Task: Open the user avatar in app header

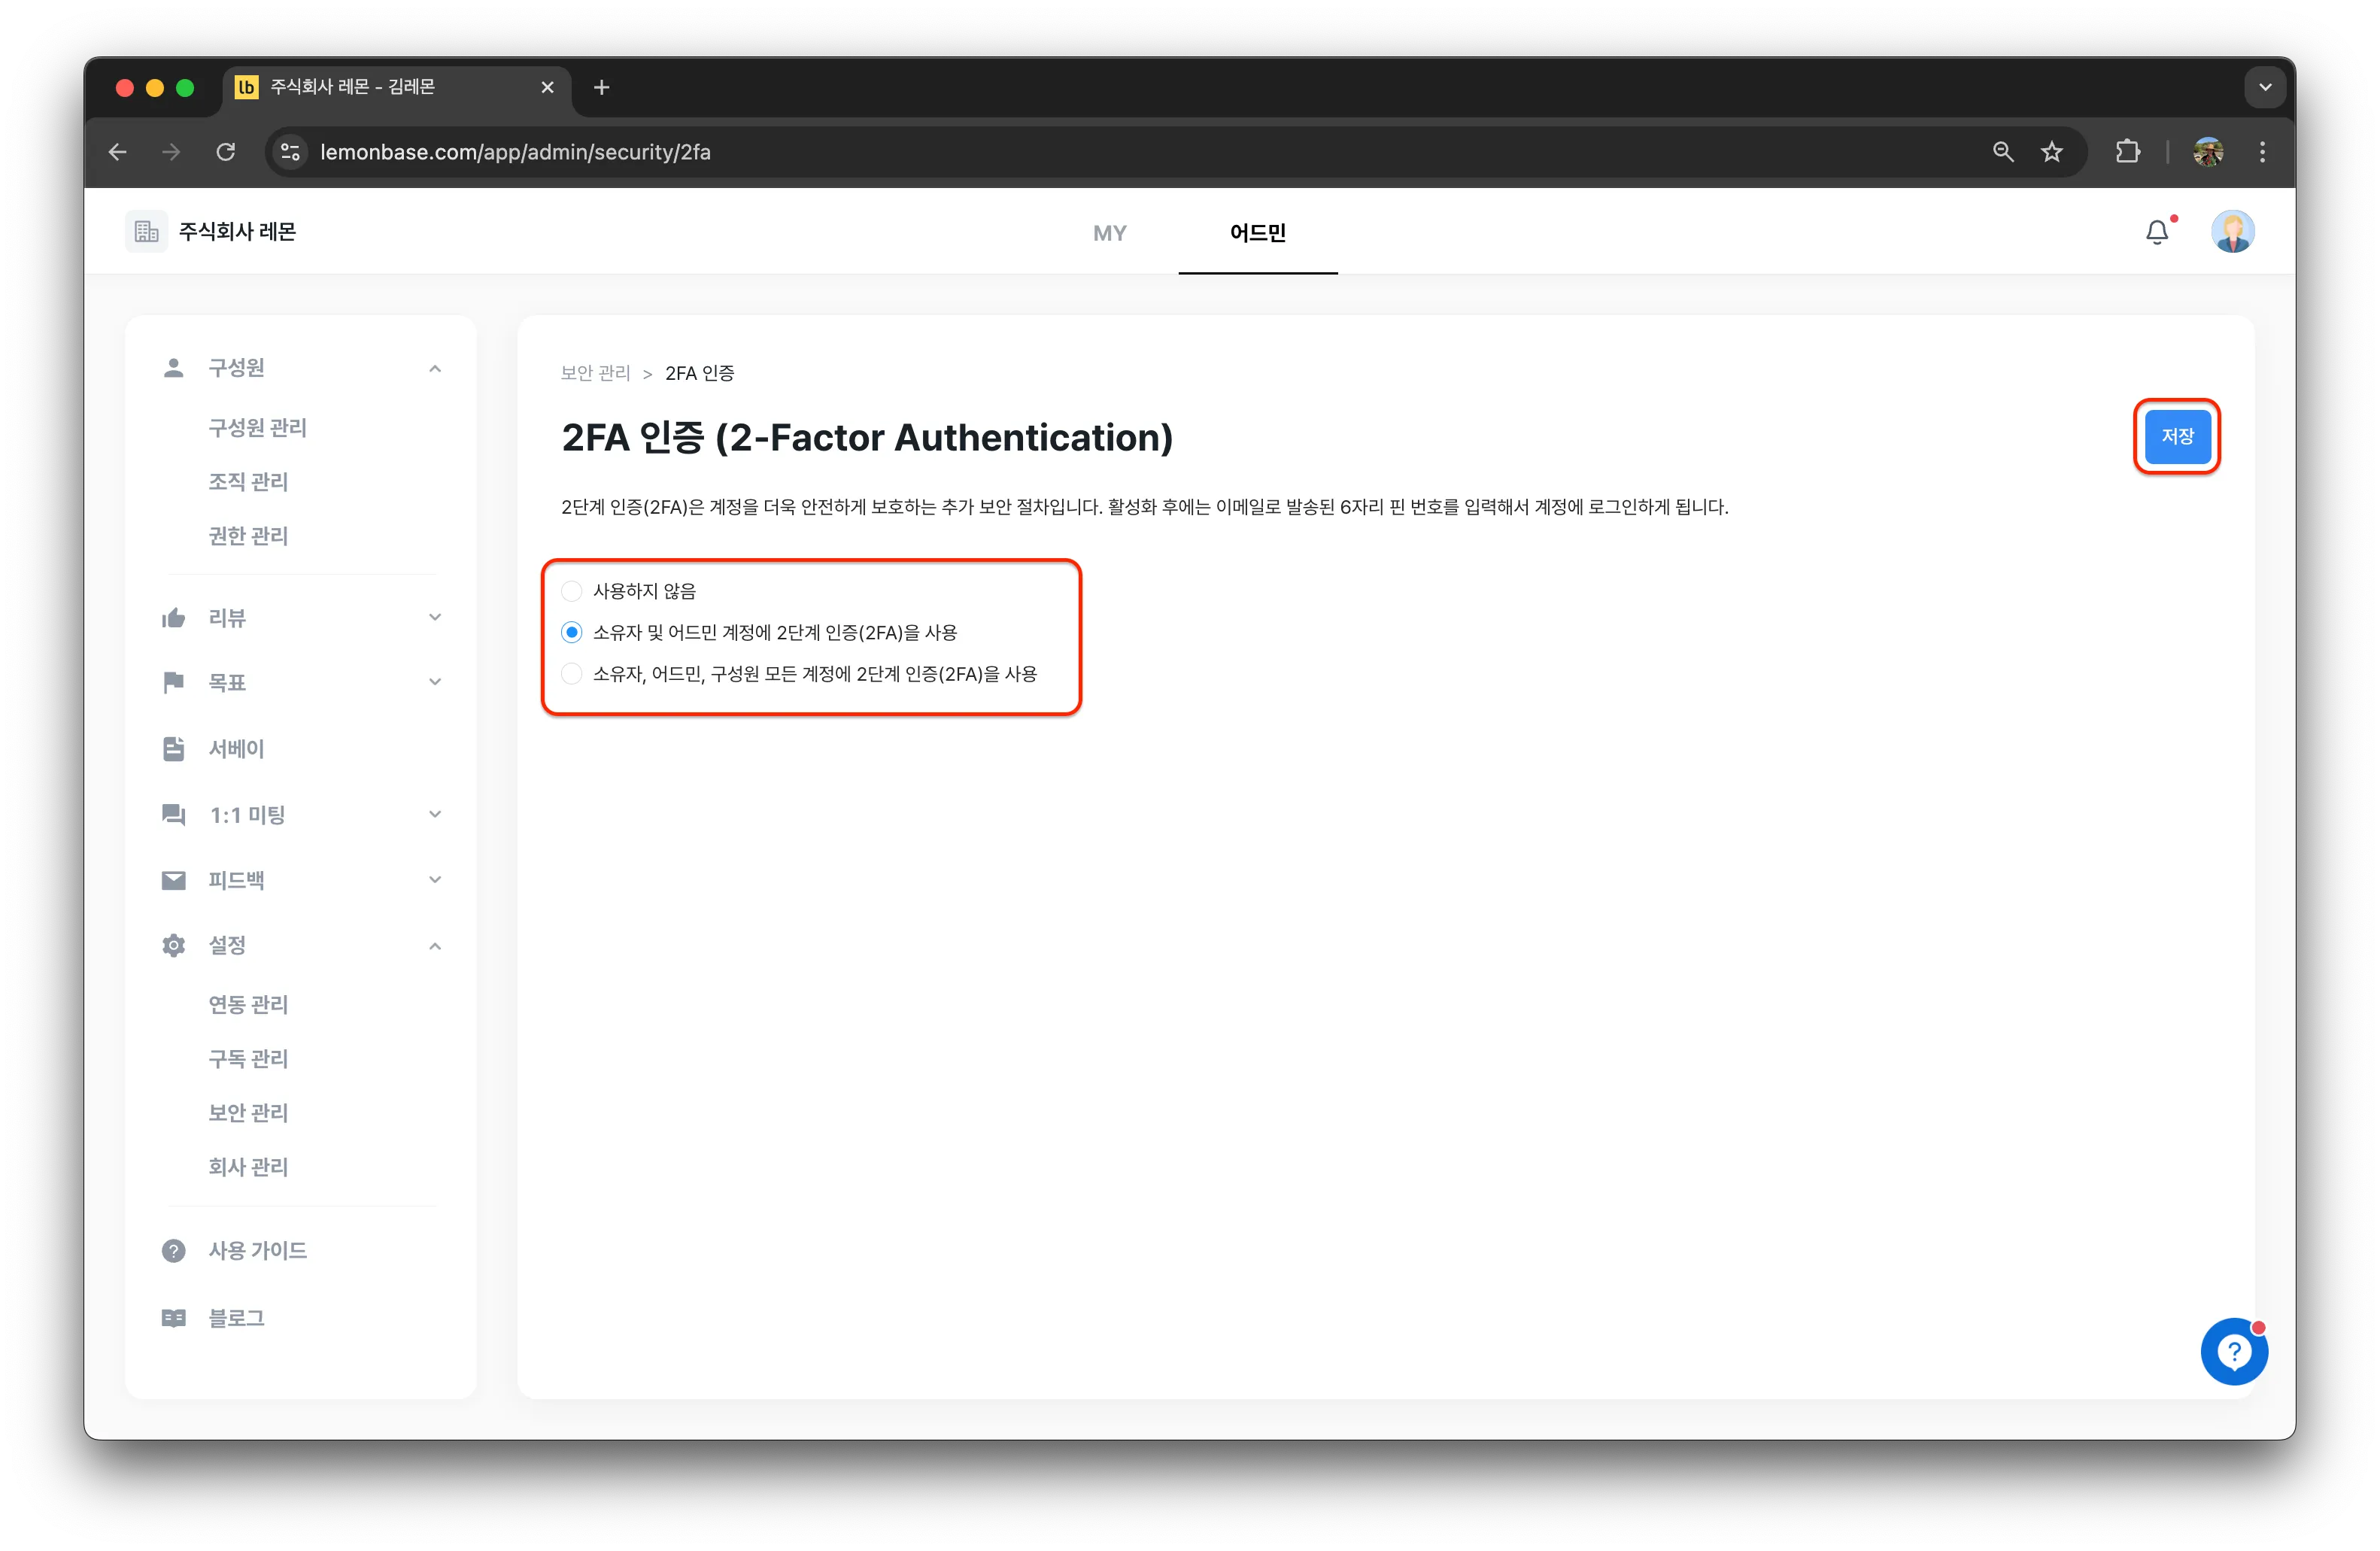Action: [2232, 232]
